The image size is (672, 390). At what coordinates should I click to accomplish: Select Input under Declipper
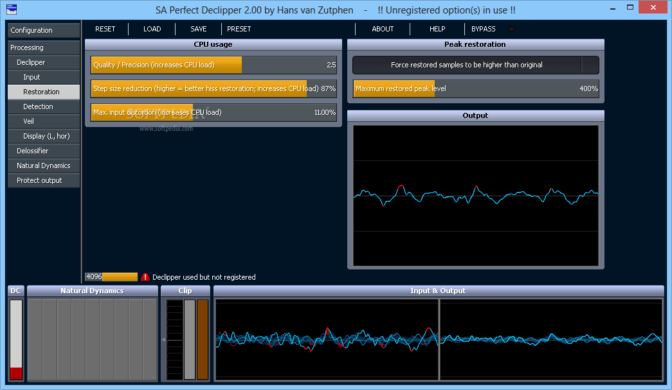44,77
